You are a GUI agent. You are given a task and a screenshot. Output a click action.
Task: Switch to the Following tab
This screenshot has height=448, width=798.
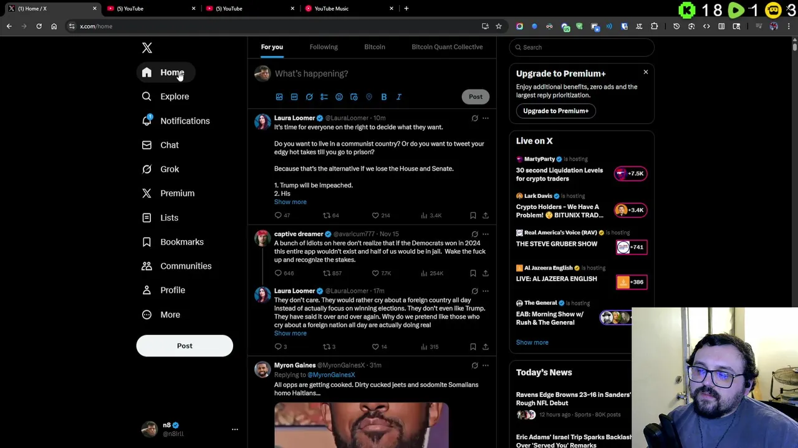pos(324,47)
